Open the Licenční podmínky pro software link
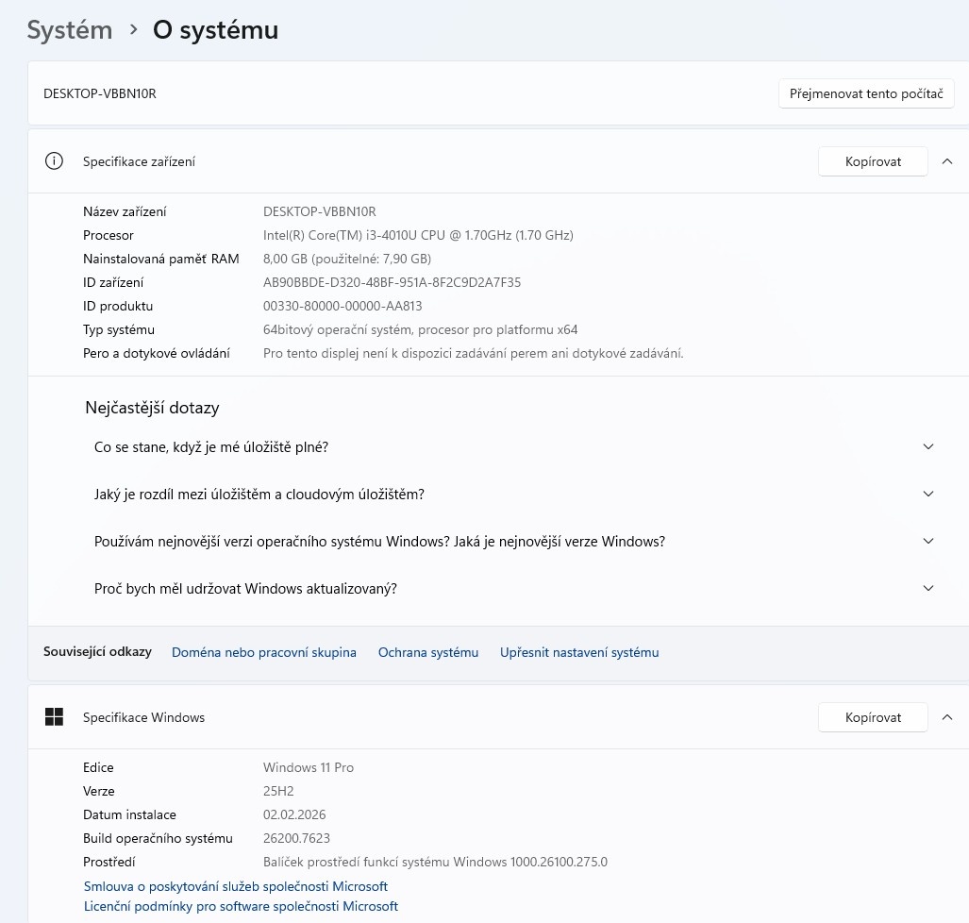Screen dimensions: 969x923 click(241, 906)
